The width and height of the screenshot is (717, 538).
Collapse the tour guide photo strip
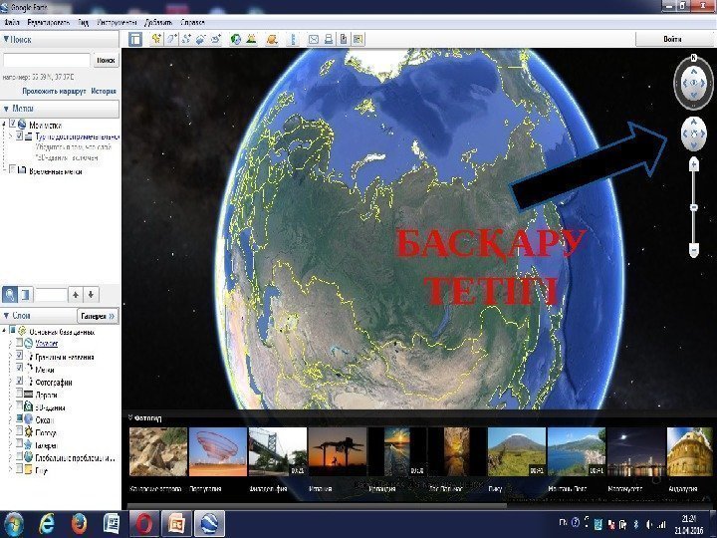click(x=130, y=417)
